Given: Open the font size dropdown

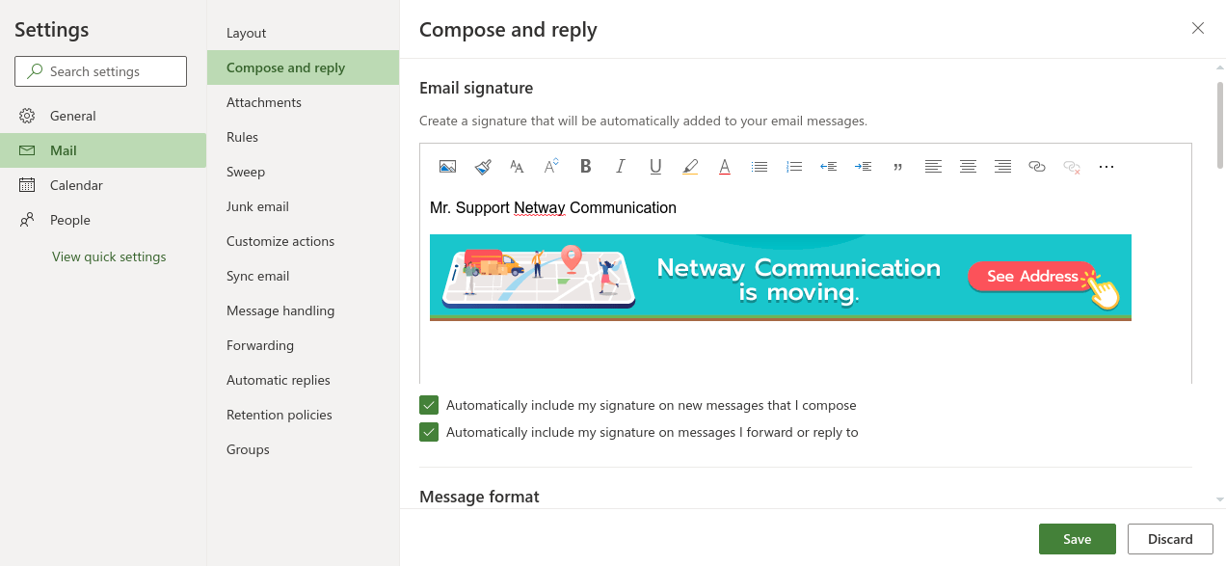Looking at the screenshot, I should (x=517, y=167).
